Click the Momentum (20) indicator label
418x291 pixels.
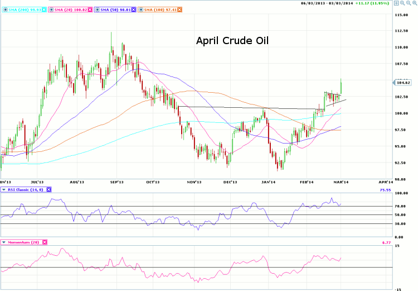coord(24,242)
